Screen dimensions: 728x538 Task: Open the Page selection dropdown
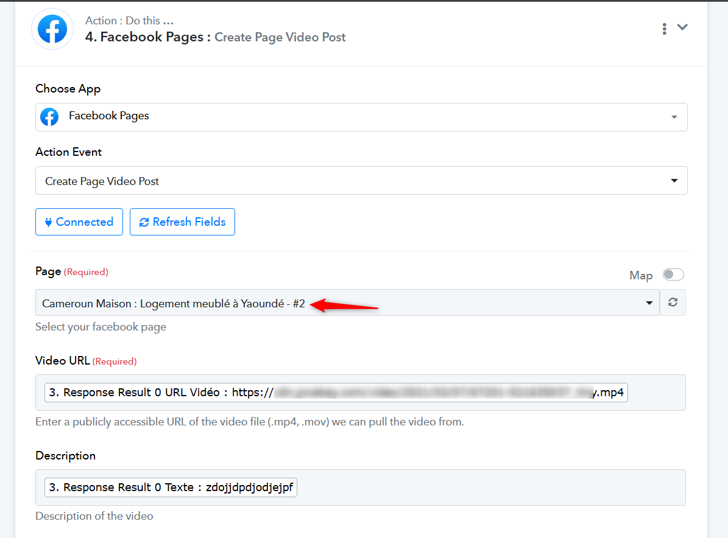347,303
